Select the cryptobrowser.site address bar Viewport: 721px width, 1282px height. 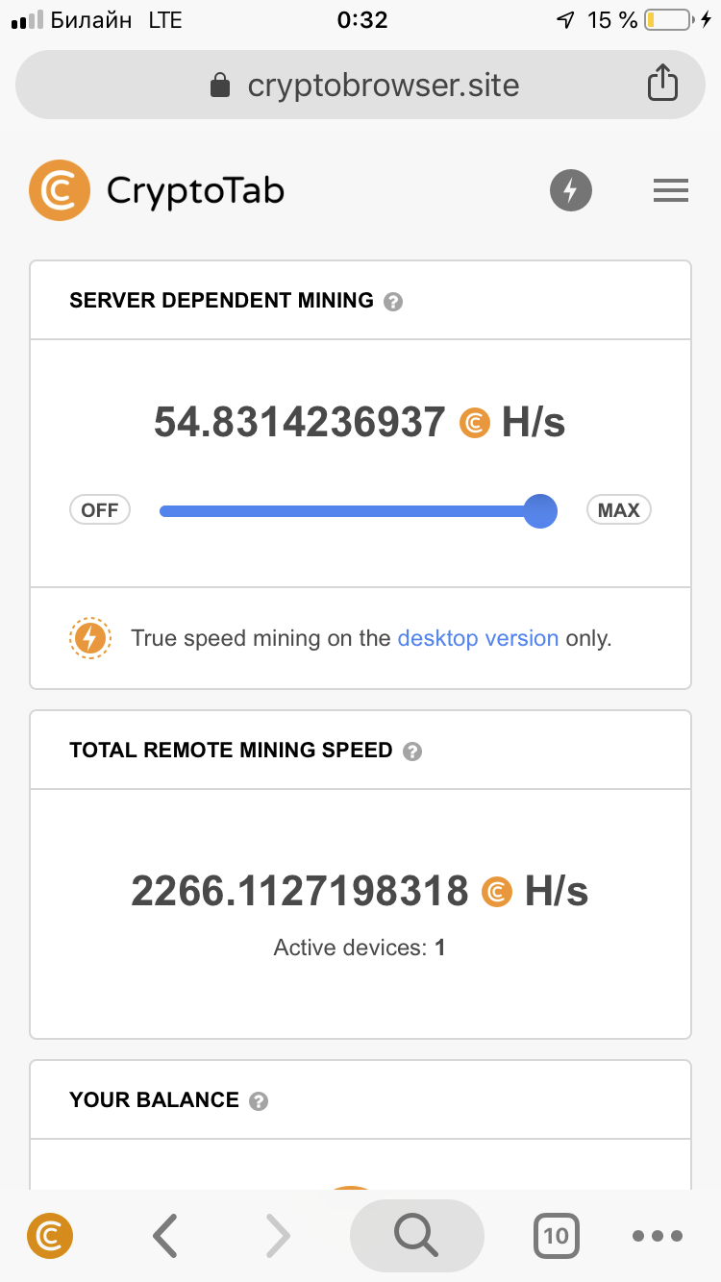pyautogui.click(x=360, y=85)
